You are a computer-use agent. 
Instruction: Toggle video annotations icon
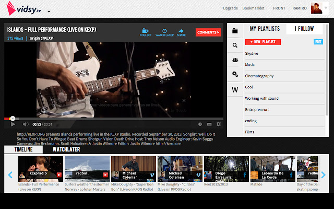coord(200,124)
